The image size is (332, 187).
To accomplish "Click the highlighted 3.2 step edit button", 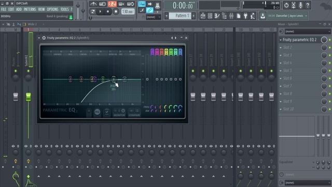I will pyautogui.click(x=112, y=4).
